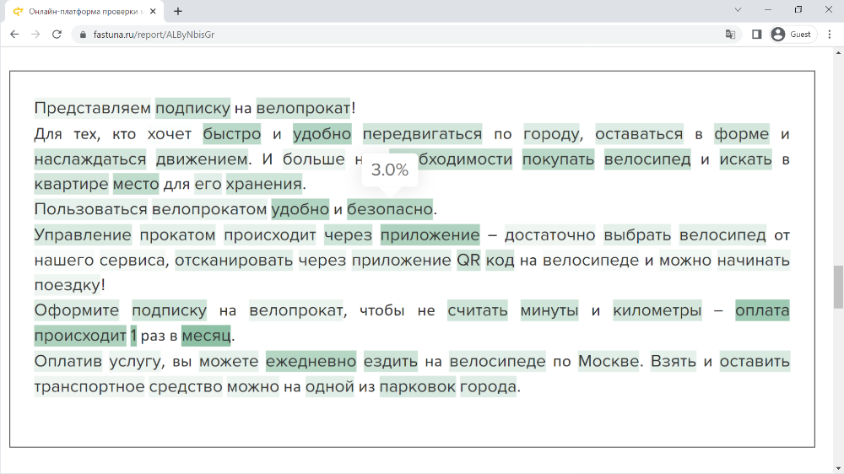Screen dimensions: 844x474
Task: Open the Guest profile menu
Action: 792,35
